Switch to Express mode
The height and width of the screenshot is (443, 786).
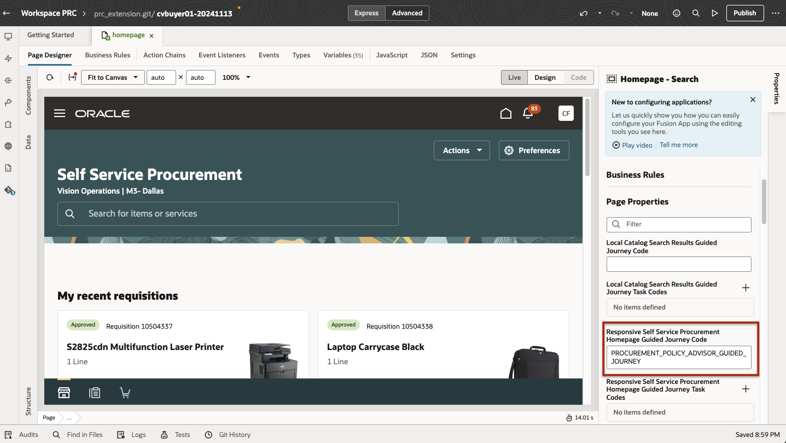pos(366,13)
